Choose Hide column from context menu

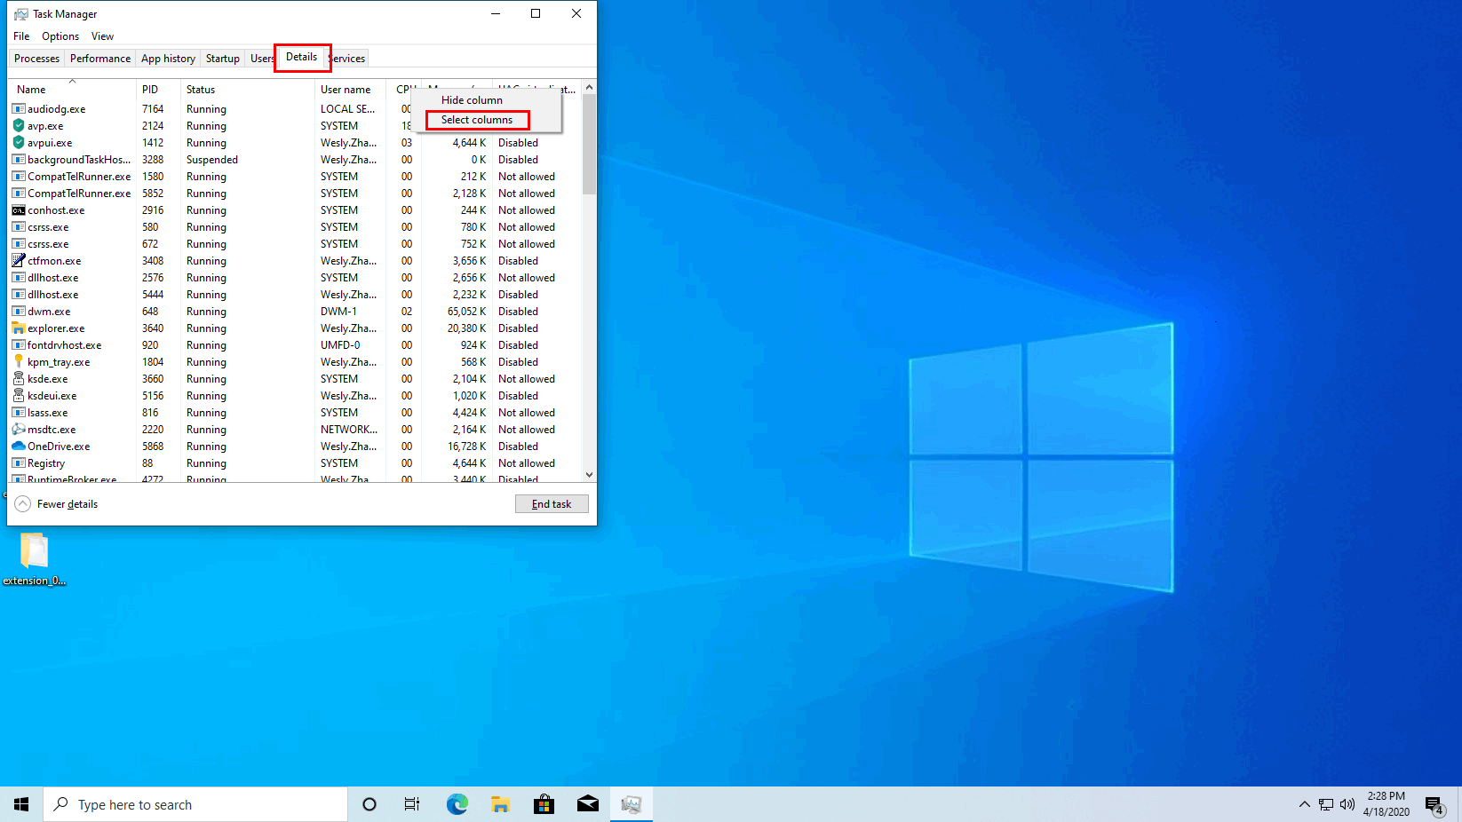coord(486,100)
